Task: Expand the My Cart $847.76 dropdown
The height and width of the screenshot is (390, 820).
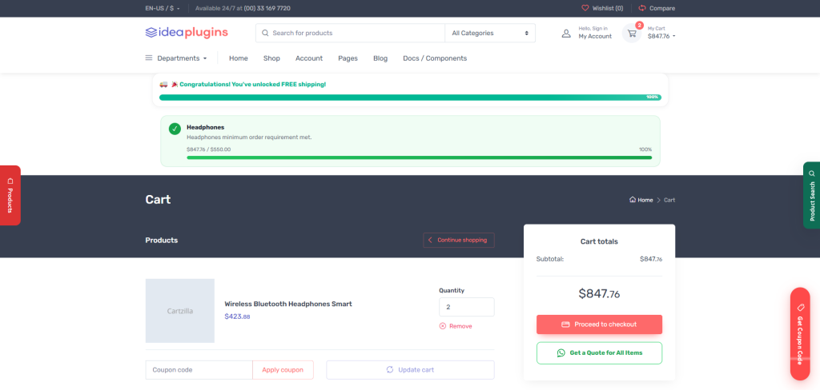Action: coord(661,33)
